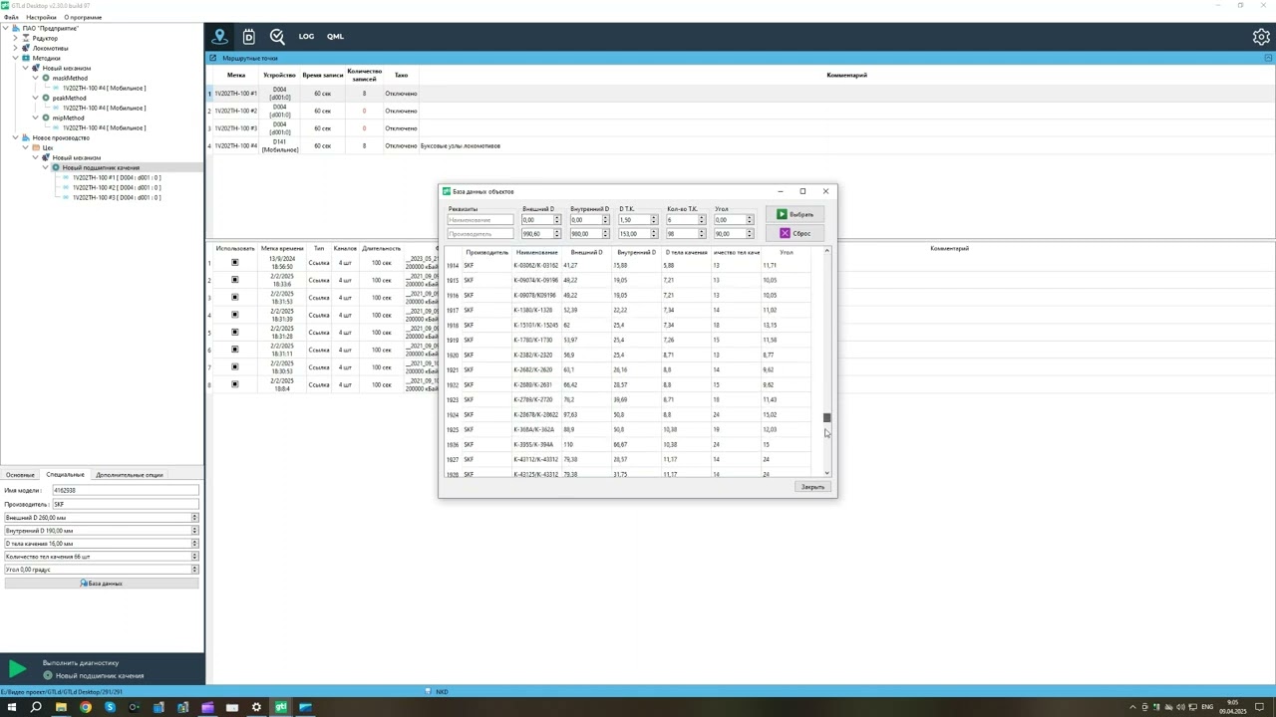The image size is (1276, 717).
Task: Open the 'О программе' menu
Action: click(83, 17)
